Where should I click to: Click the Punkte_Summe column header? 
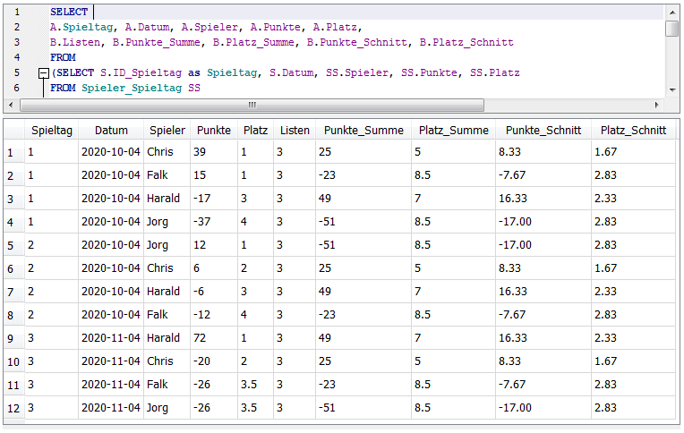[x=363, y=130]
